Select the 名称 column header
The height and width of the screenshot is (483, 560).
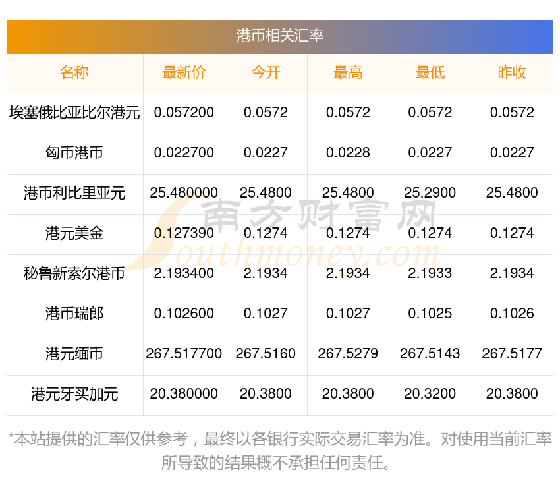(74, 72)
